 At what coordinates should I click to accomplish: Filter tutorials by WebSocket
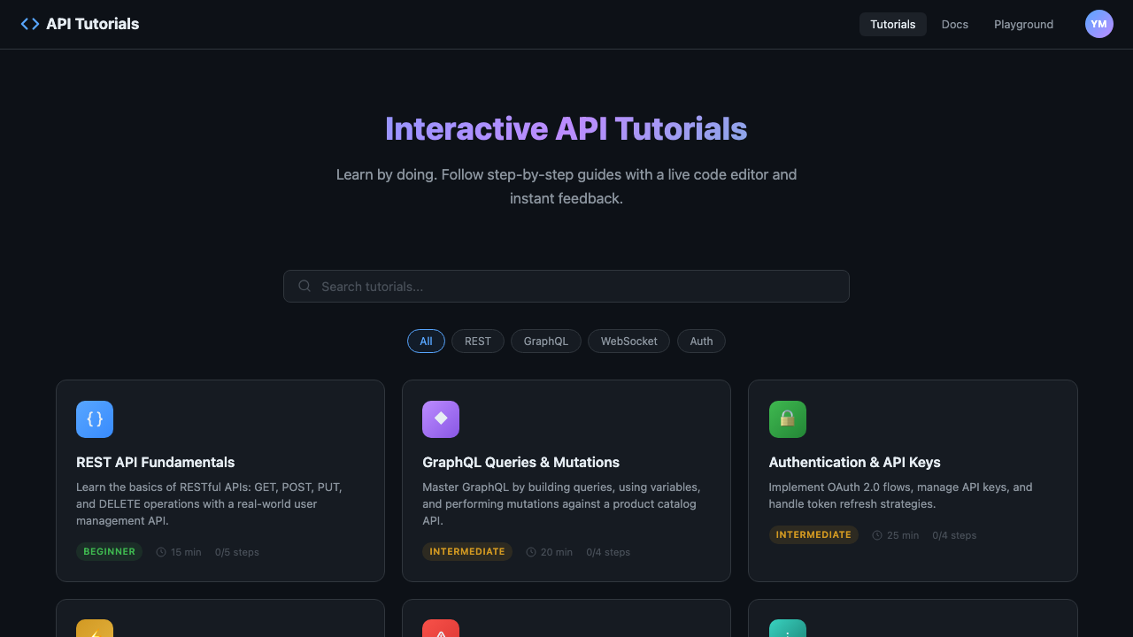tap(628, 341)
